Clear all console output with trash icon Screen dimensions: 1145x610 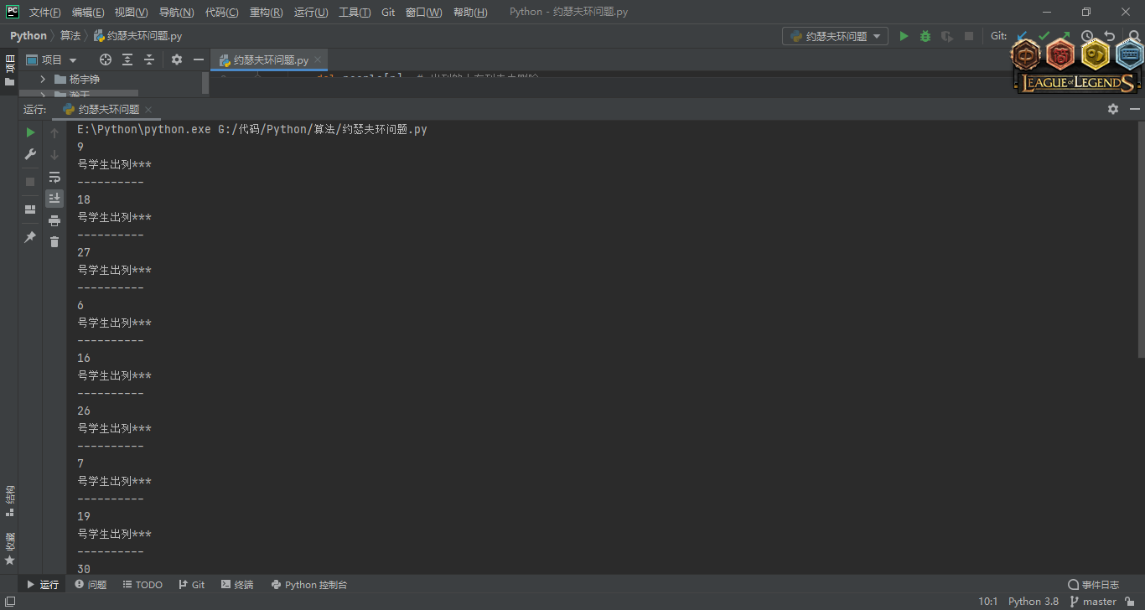(x=54, y=242)
